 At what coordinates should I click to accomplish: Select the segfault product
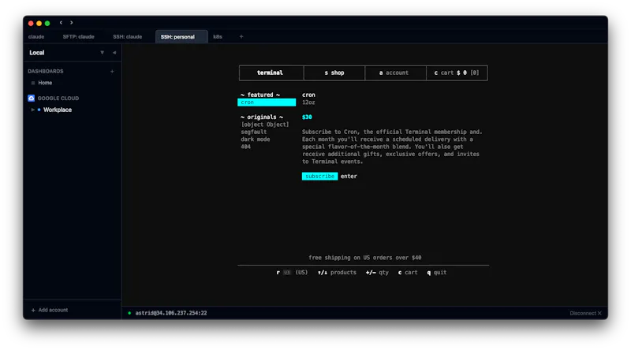click(x=254, y=132)
